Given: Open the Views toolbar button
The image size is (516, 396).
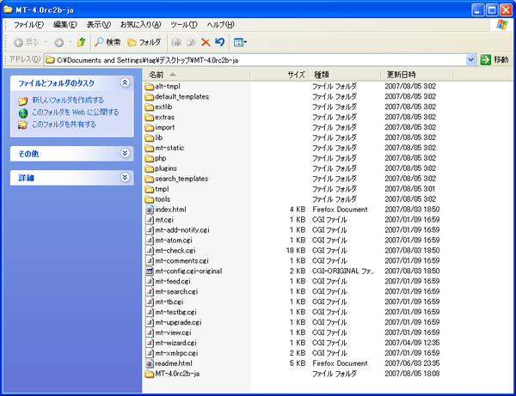Looking at the screenshot, I should [240, 42].
